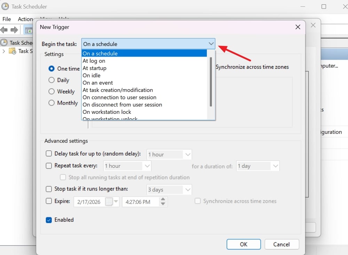
Task: Open the File menu
Action: coord(6,19)
